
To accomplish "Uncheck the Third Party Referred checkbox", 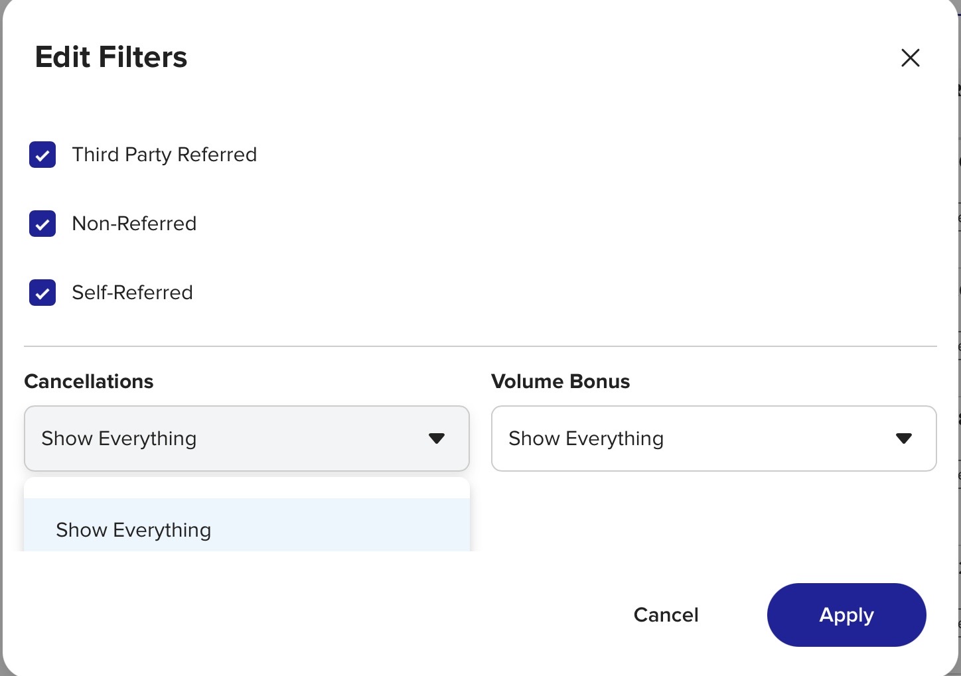I will [42, 155].
